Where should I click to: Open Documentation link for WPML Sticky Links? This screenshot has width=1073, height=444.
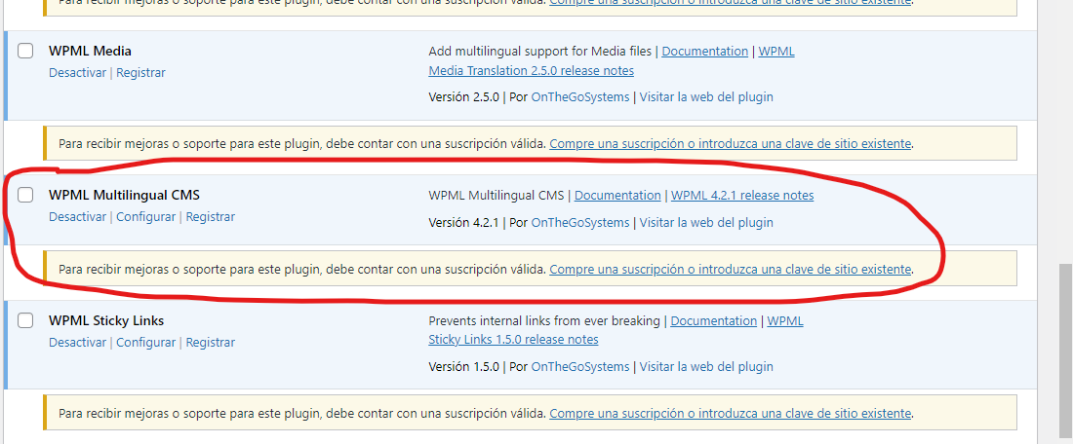pyautogui.click(x=714, y=321)
